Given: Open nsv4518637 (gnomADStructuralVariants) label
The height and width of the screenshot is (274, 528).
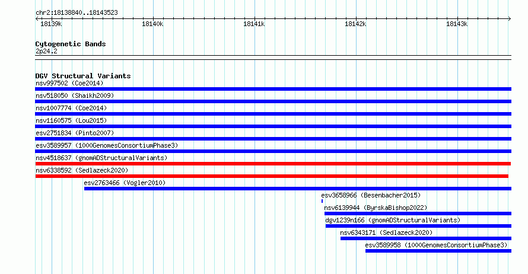Looking at the screenshot, I should [x=101, y=158].
